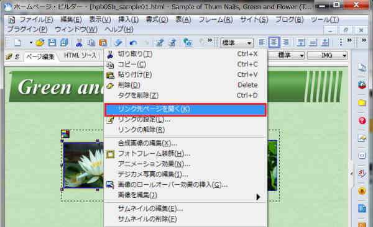Choose サムネイルの削除(F) menu entry
This screenshot has height=227, width=373.
pyautogui.click(x=185, y=219)
